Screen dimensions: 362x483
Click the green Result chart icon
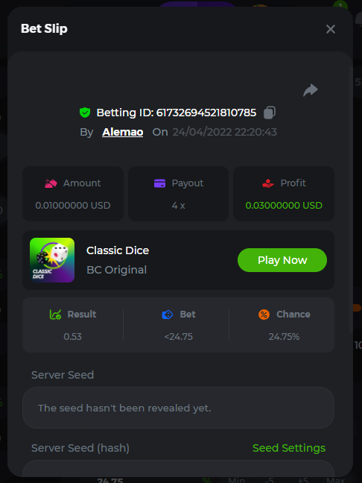pos(56,315)
